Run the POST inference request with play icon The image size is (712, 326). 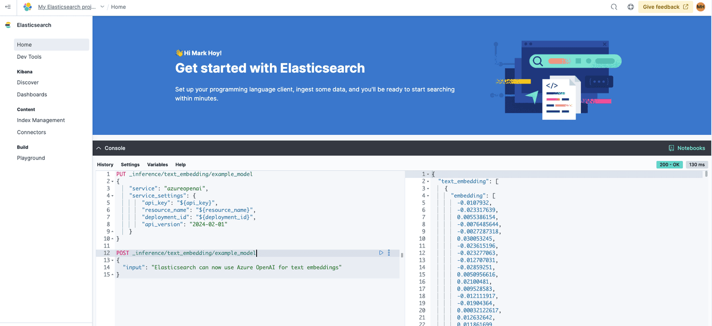click(381, 252)
